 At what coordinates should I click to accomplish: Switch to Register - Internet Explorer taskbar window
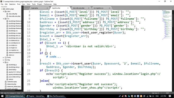36,96
